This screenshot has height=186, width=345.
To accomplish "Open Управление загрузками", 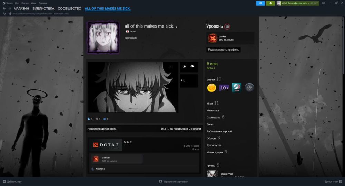I will pyautogui.click(x=176, y=182).
